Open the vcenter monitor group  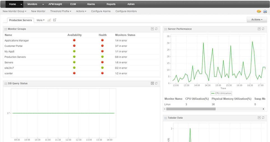[x=9, y=74]
